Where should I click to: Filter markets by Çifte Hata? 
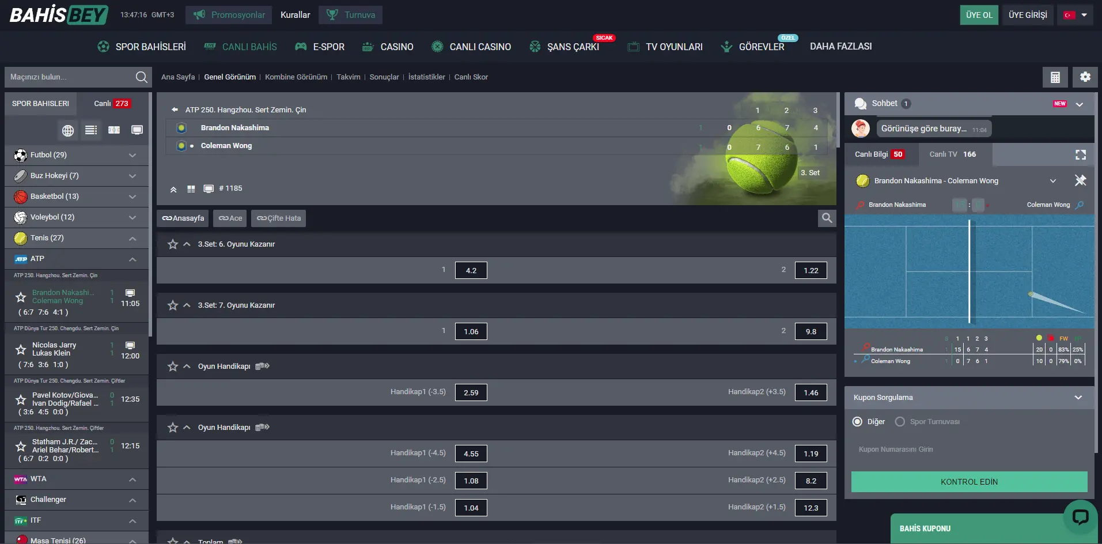click(x=278, y=218)
